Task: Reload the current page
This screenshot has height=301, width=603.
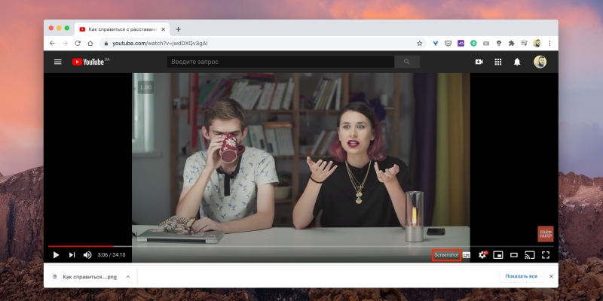Action: 78,44
